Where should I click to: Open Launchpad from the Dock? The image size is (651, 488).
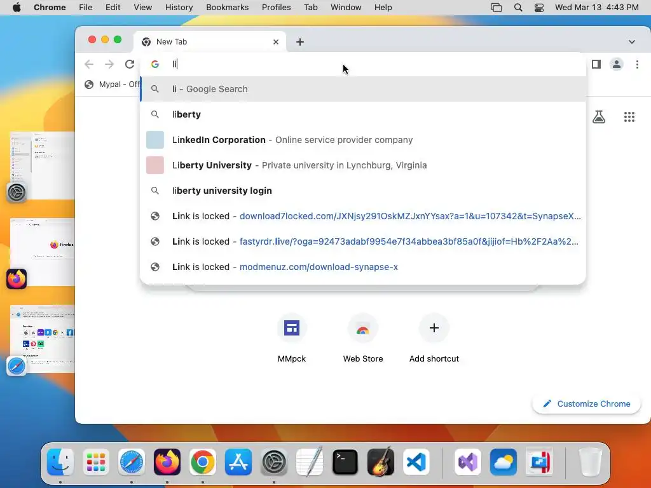(x=96, y=462)
